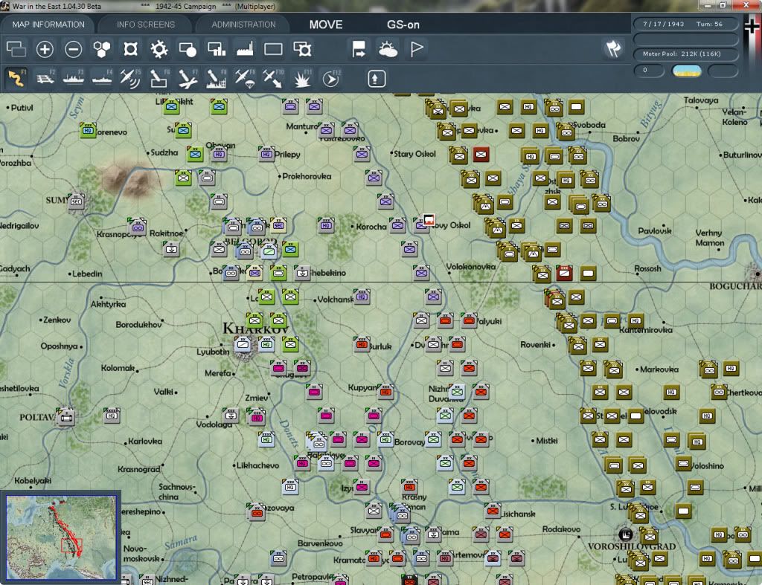
Task: Open the Info Screens tab
Action: point(145,25)
